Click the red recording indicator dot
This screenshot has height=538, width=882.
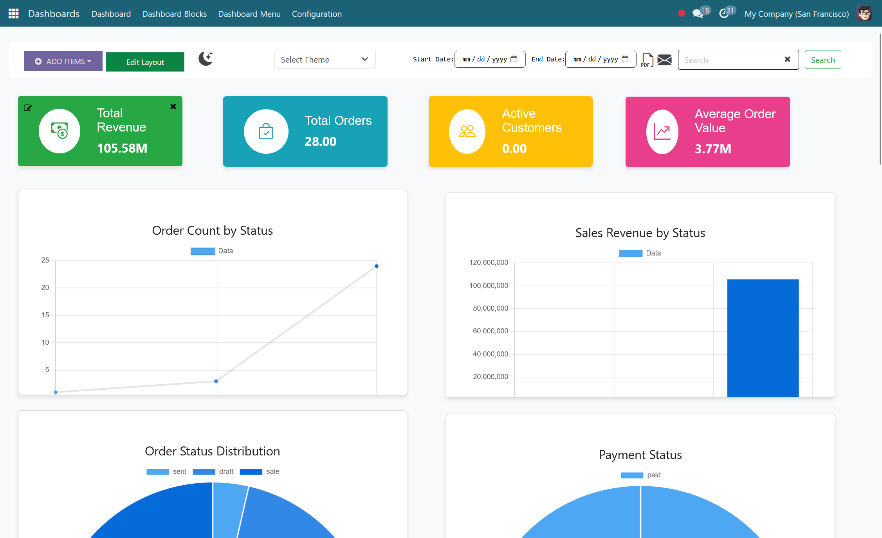[x=682, y=13]
